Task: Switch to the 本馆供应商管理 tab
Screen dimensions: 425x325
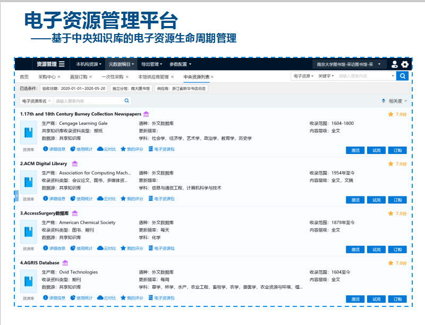Action: [x=154, y=77]
